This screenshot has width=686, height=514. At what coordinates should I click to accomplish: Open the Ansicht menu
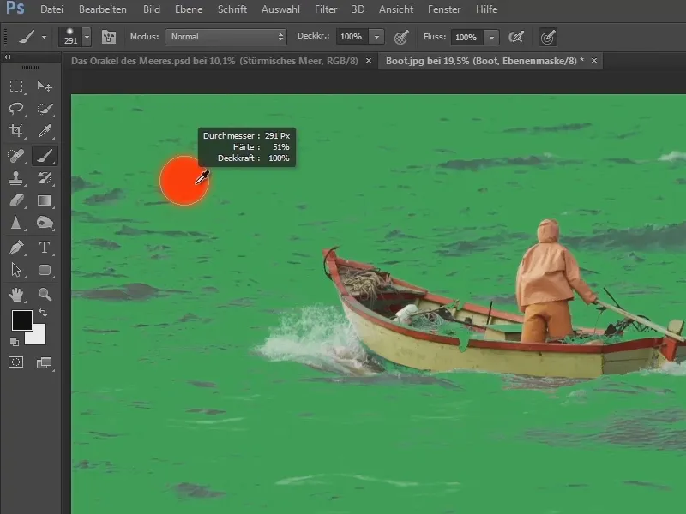396,9
